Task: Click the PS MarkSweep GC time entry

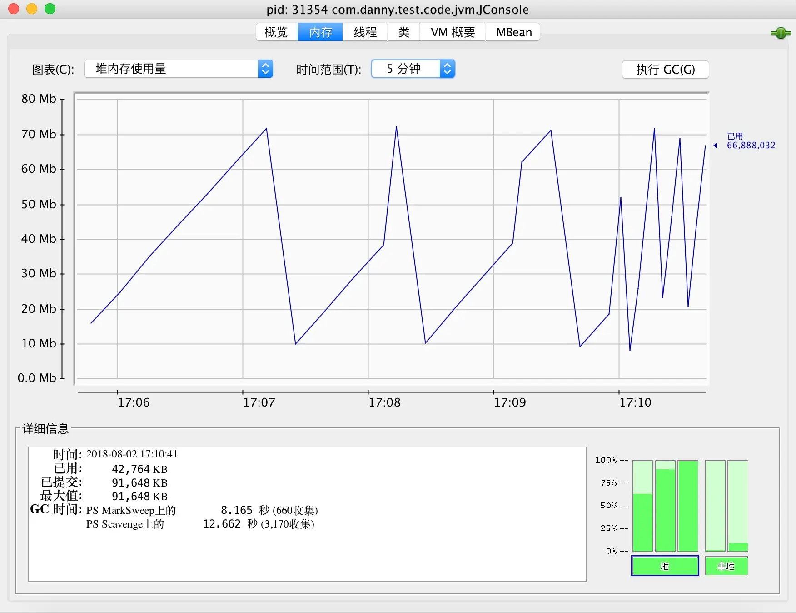Action: click(202, 510)
